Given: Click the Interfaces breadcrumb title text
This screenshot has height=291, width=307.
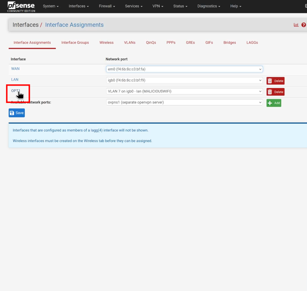Looking at the screenshot, I should coord(26,25).
